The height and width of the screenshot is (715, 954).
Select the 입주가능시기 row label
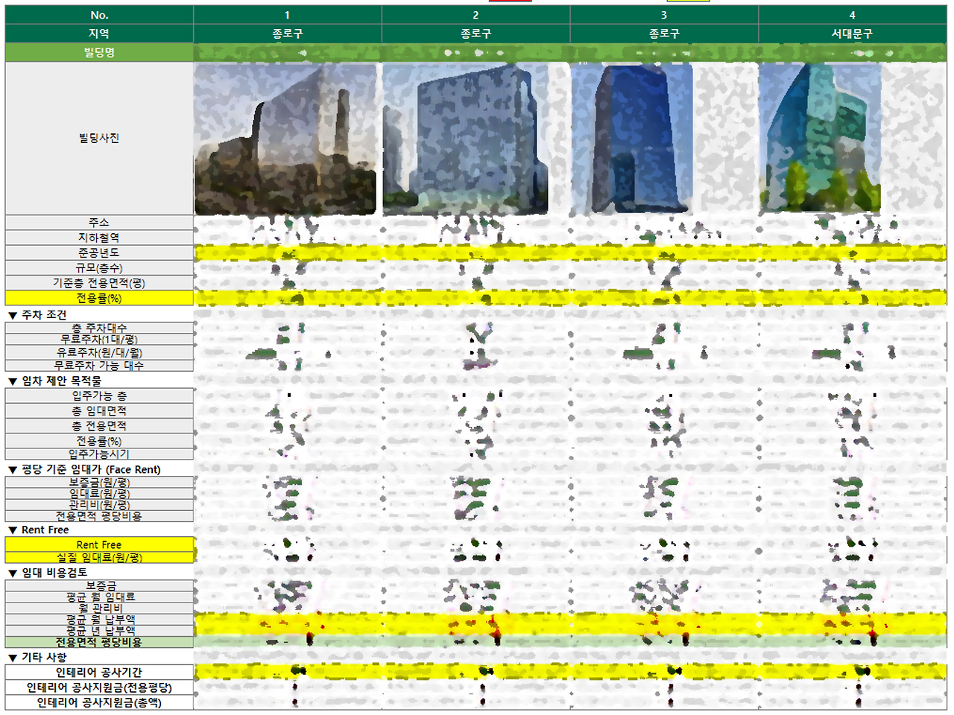99,454
